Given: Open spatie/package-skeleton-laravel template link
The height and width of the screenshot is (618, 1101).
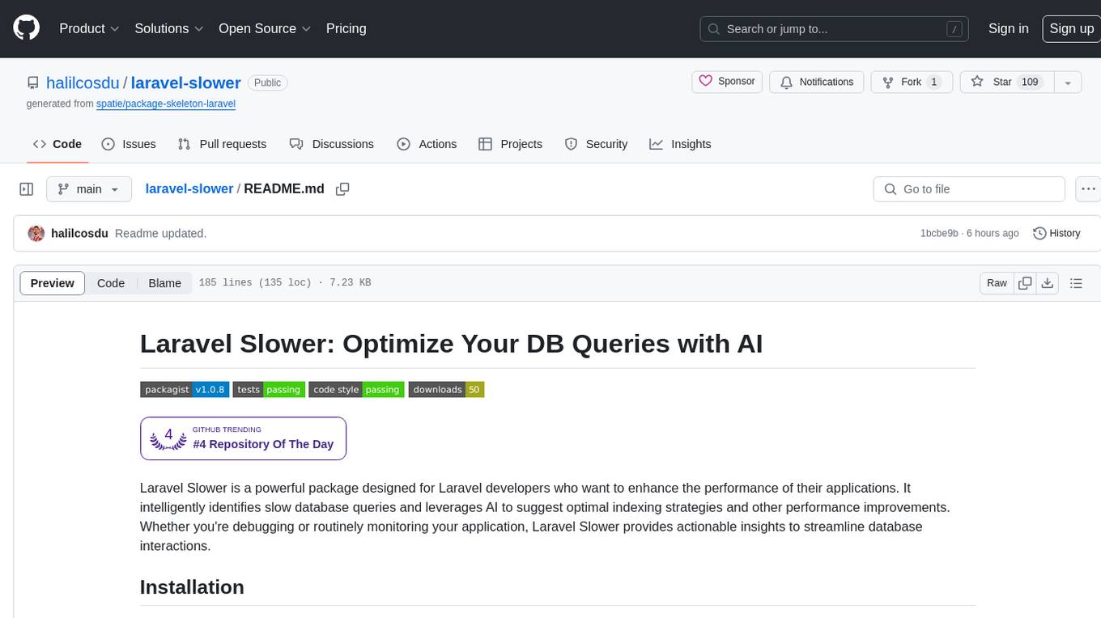Looking at the screenshot, I should tap(166, 104).
